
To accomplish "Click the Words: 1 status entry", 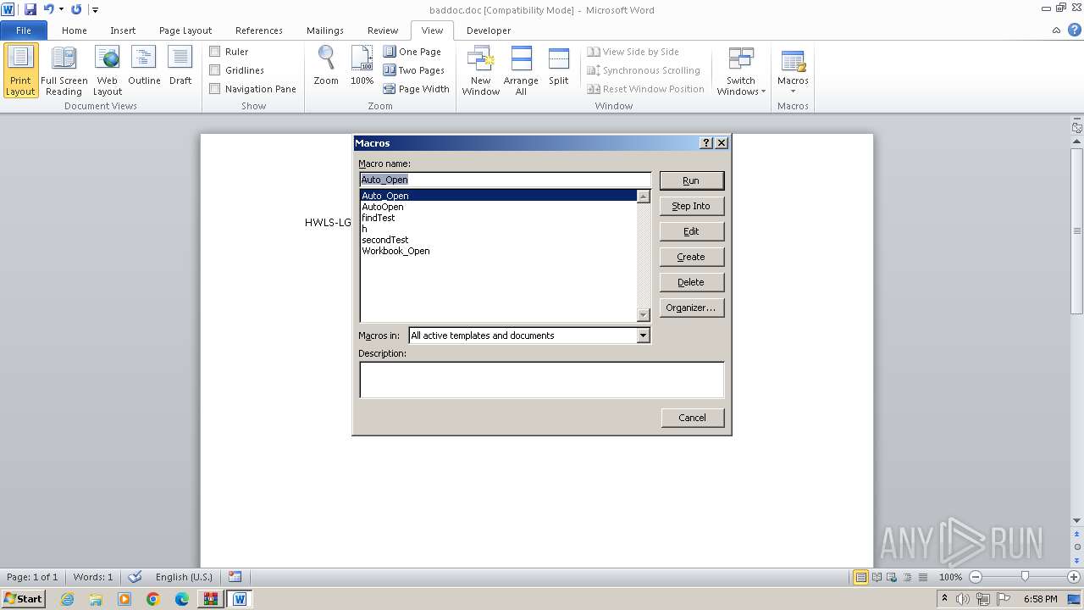I will pos(93,577).
